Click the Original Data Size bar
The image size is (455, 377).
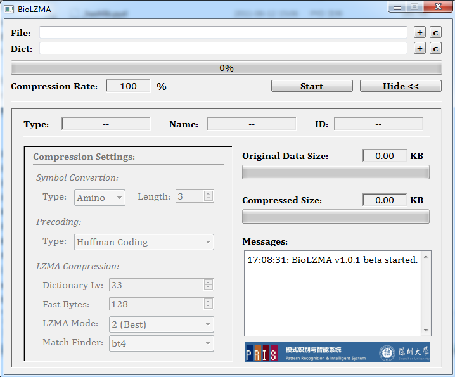pyautogui.click(x=336, y=172)
